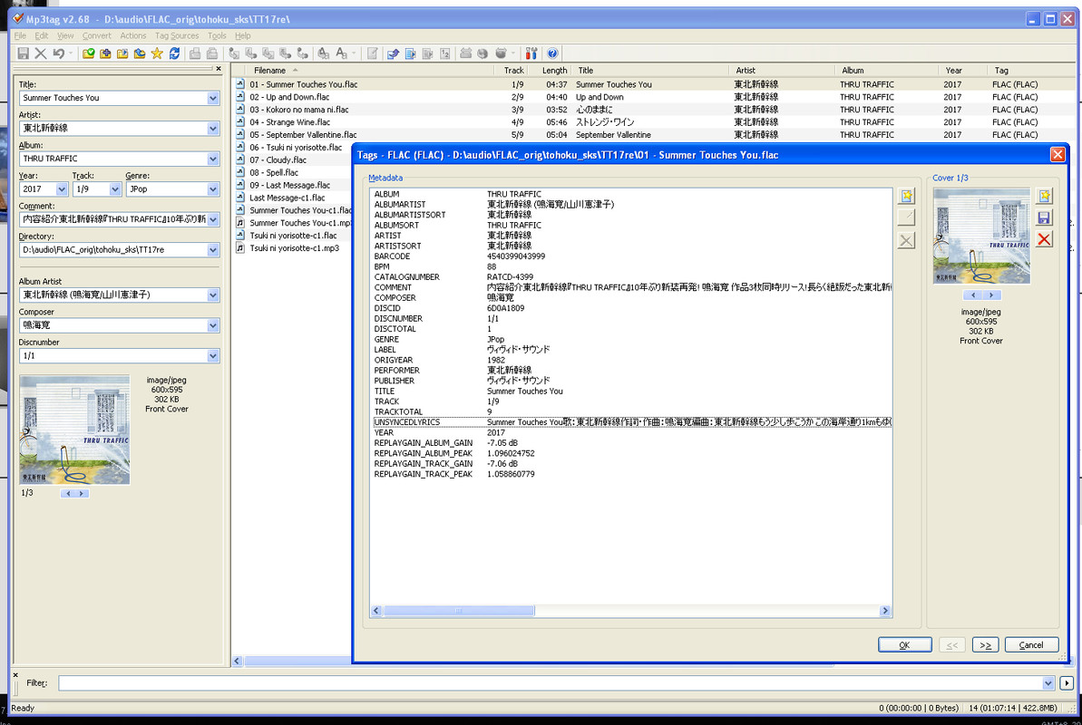
Task: Click the Export toolbar icon with the blue arrow
Action: click(394, 53)
